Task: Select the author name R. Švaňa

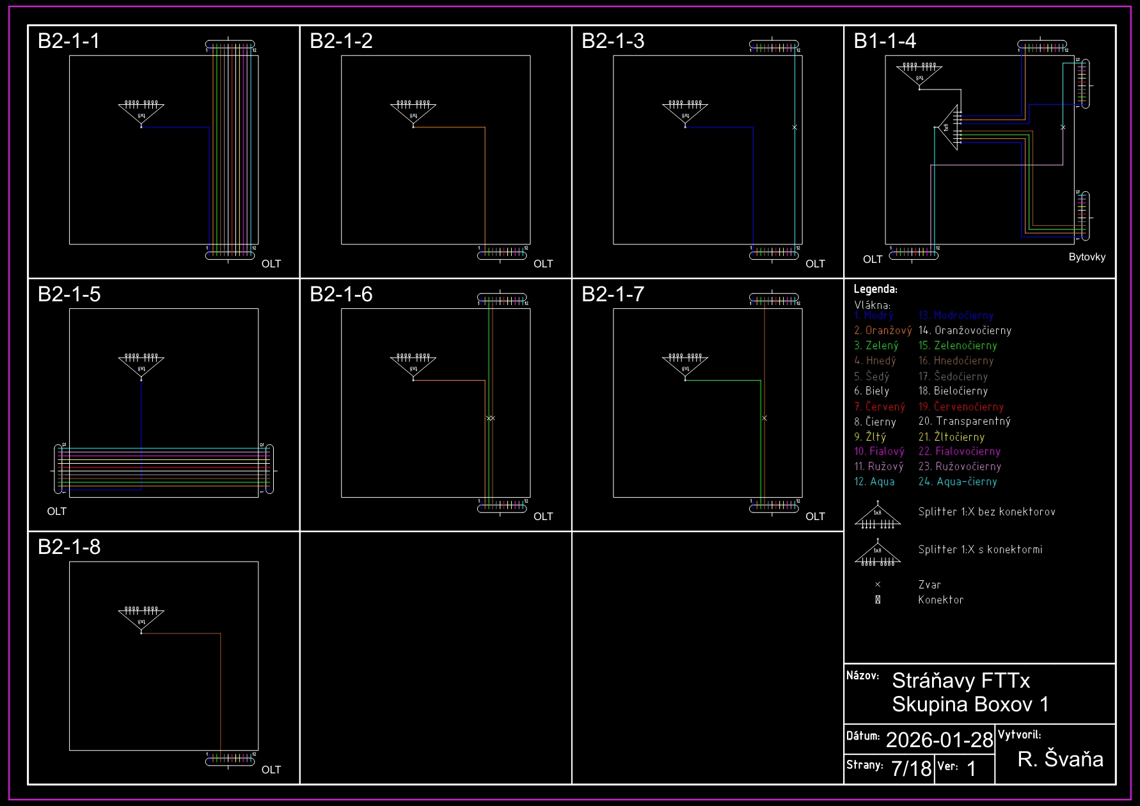Action: click(1060, 759)
